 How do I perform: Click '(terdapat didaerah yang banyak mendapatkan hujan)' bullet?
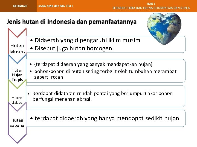pos(93,64)
